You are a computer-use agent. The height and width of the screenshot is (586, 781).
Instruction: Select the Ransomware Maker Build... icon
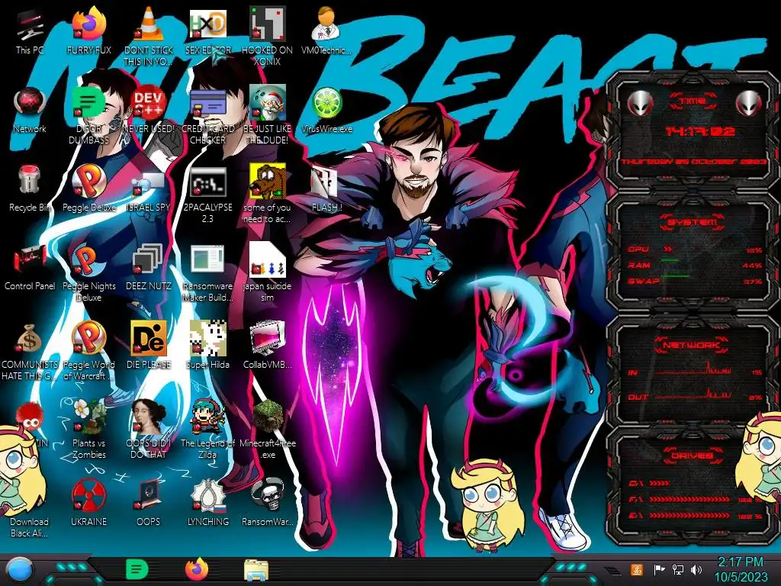point(207,273)
